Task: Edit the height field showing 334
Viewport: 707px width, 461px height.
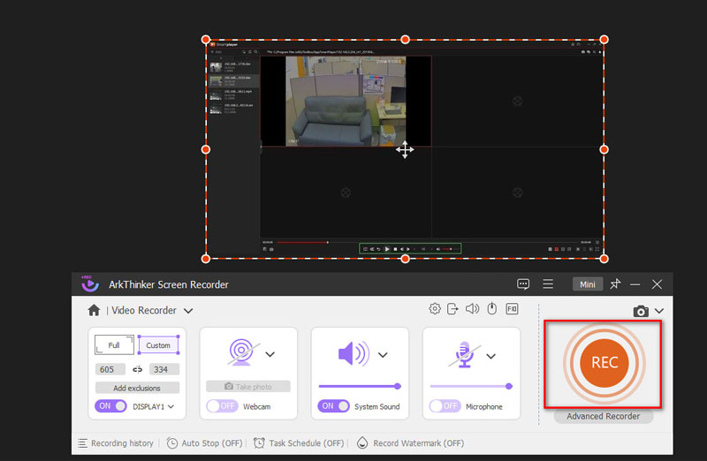Action: (x=164, y=369)
